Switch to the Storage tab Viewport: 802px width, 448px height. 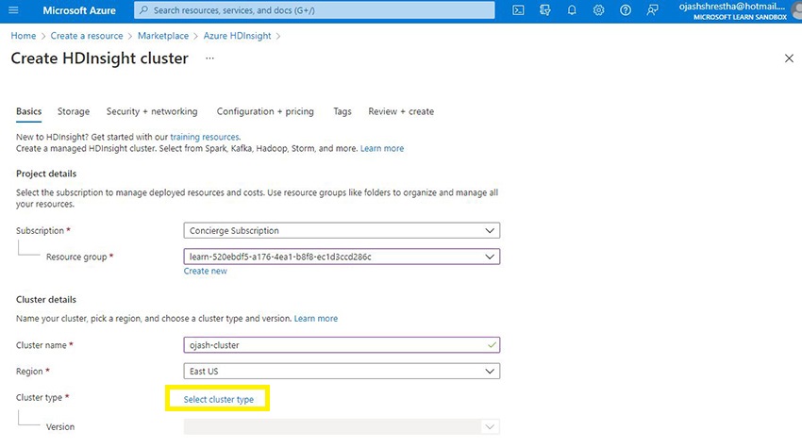[x=74, y=111]
